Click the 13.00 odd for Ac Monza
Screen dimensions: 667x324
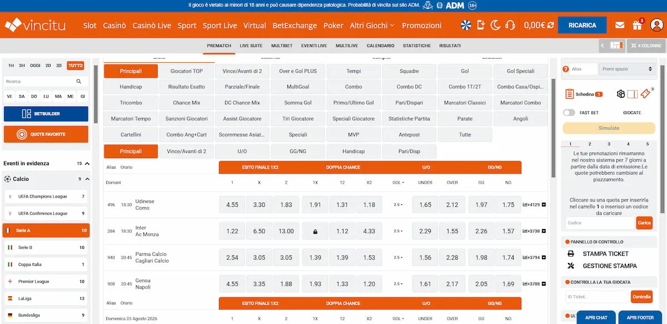[x=287, y=231]
